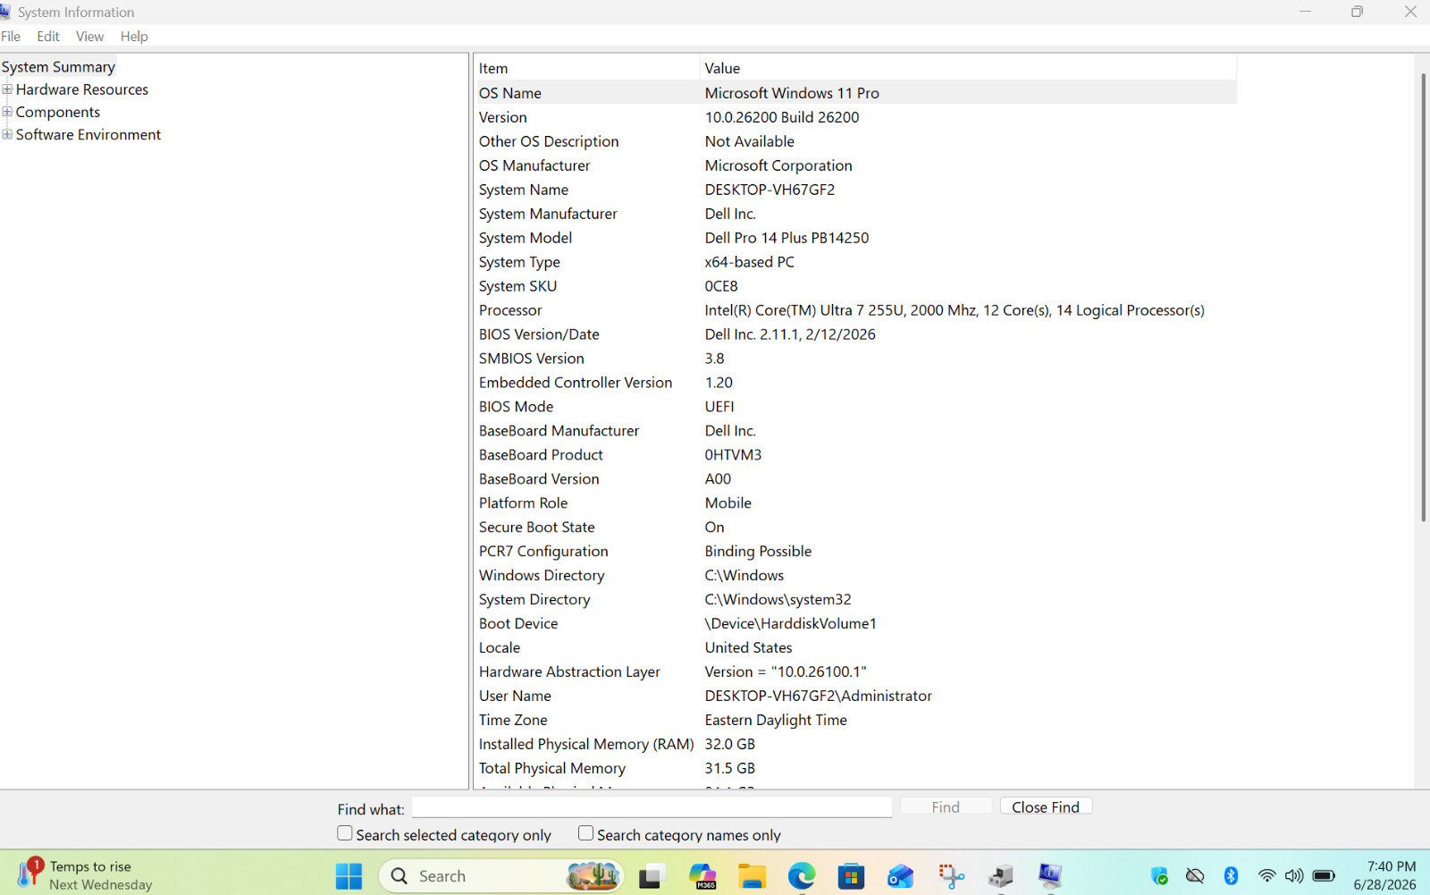
Task: Click the volume speaker tray icon
Action: [1294, 876]
